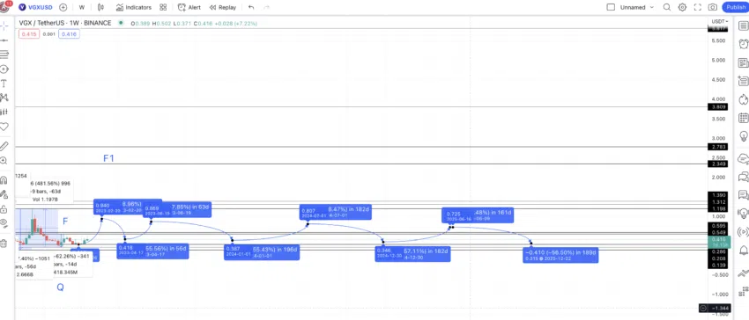Viewport: 749px width, 320px height.
Task: Click the 0.807 price range label
Action: click(336, 212)
